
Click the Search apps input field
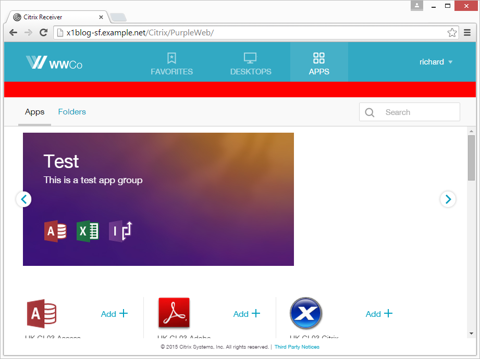(417, 112)
